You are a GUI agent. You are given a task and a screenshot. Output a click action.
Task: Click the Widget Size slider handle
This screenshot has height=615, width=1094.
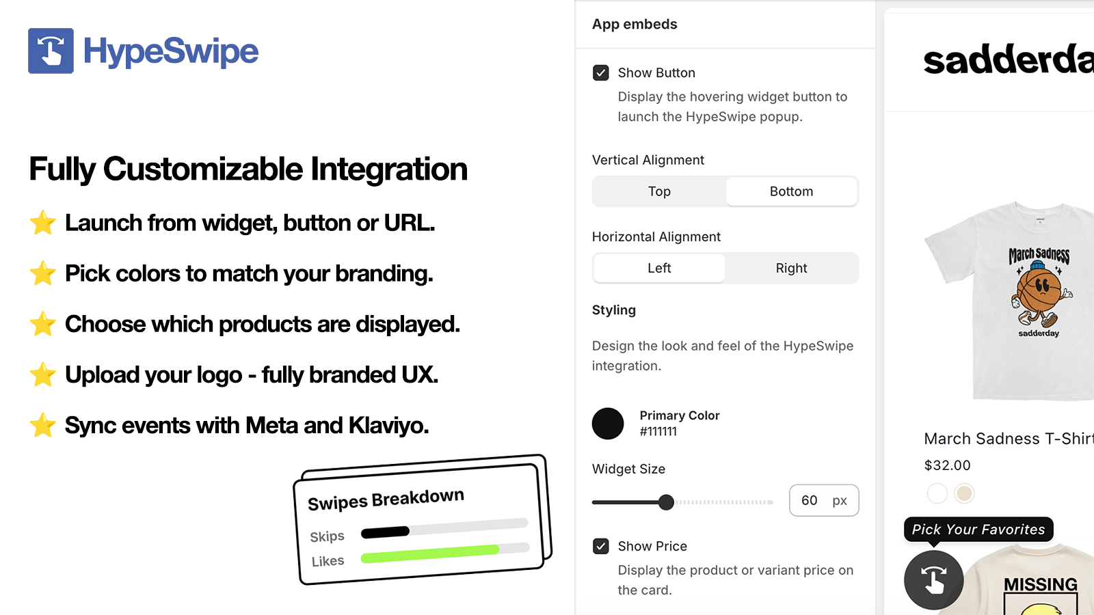pyautogui.click(x=666, y=502)
